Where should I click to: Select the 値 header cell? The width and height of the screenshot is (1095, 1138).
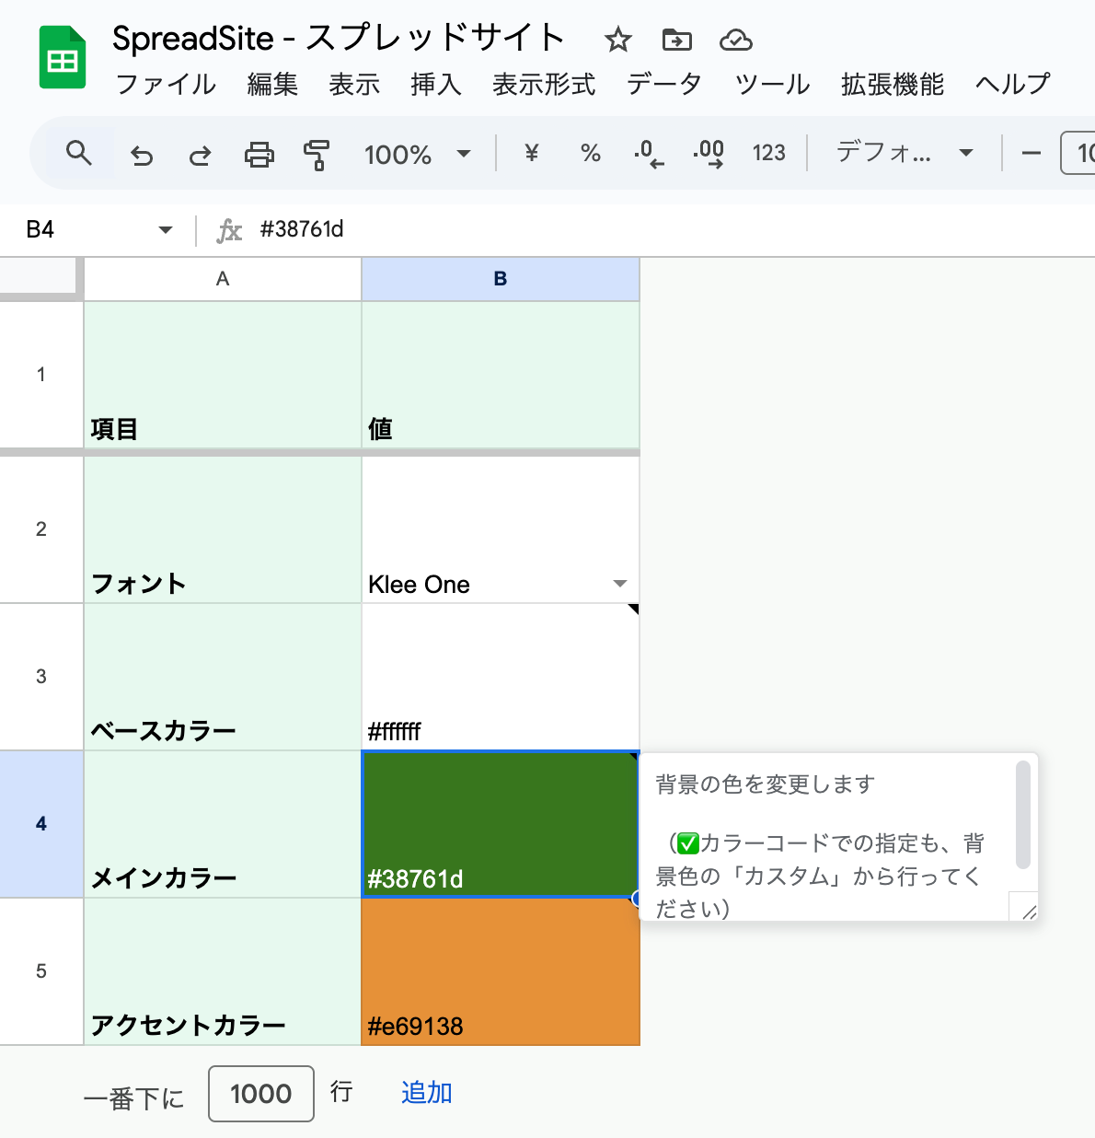tap(501, 375)
